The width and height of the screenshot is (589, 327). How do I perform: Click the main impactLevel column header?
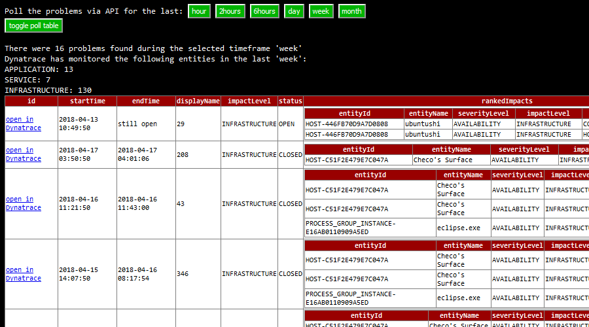pos(249,101)
